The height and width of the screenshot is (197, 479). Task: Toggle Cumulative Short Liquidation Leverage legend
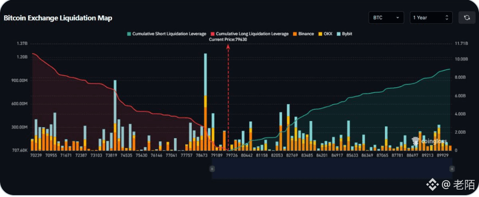point(167,34)
